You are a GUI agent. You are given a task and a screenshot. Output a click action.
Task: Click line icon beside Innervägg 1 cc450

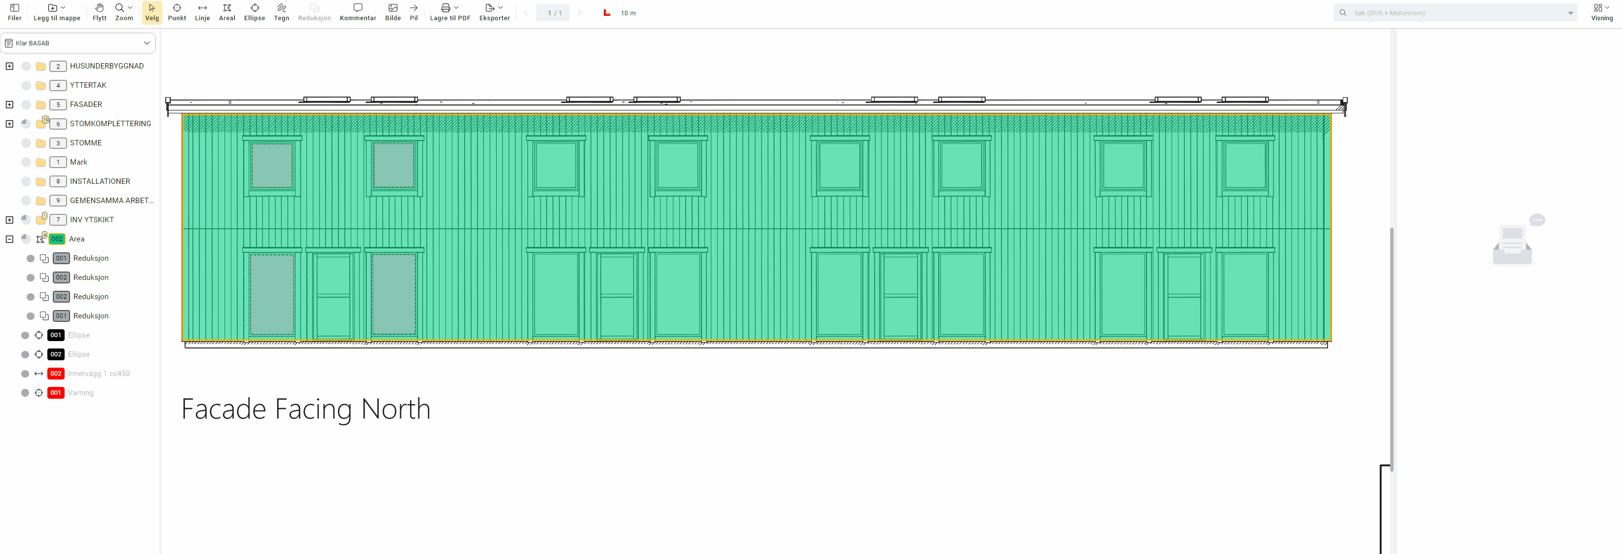(39, 374)
